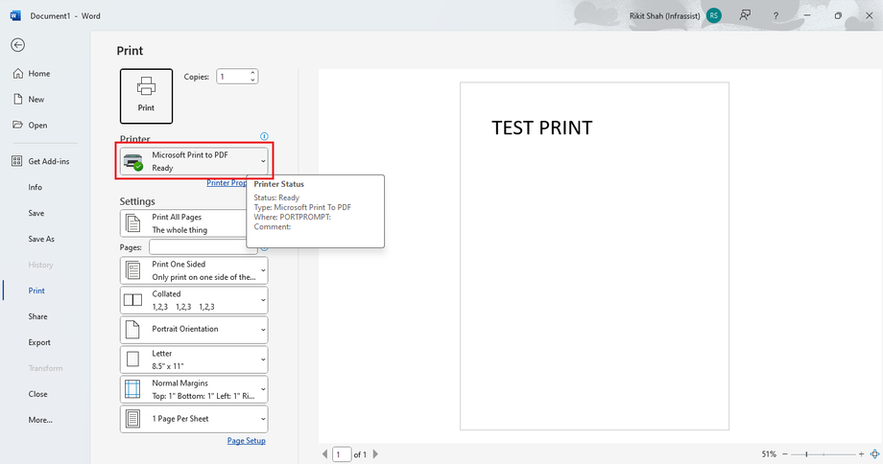Expand the Normal Margins dropdown
This screenshot has height=464, width=883.
[194, 389]
